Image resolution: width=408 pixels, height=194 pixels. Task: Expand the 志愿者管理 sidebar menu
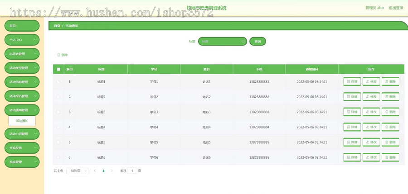22,54
